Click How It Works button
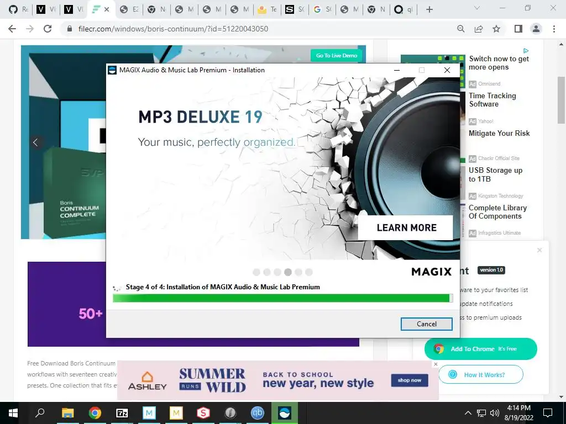Screen dimensions: 566x424 pyautogui.click(x=480, y=375)
